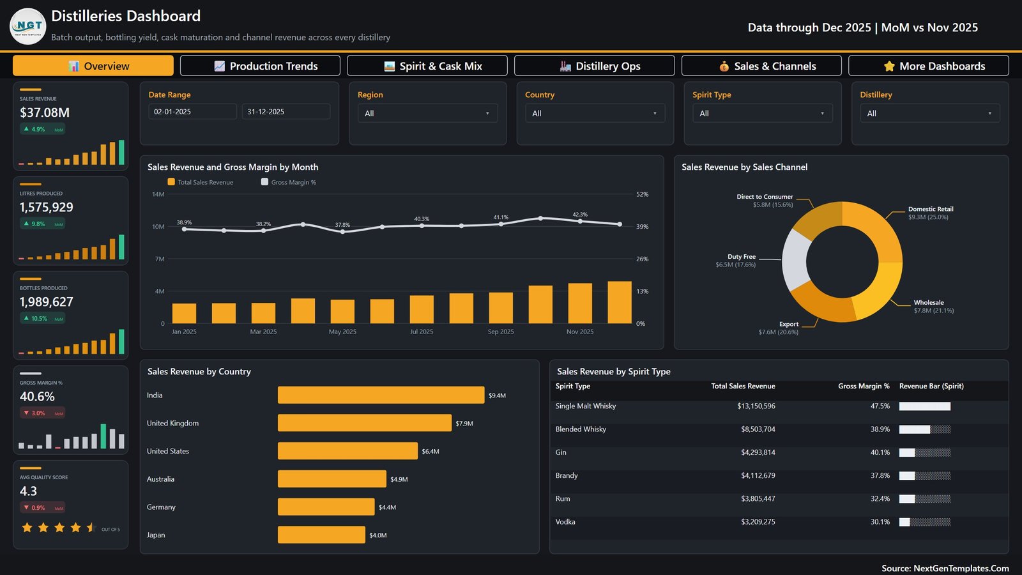Open the Spirit Type dropdown
The image size is (1022, 575).
pos(762,113)
